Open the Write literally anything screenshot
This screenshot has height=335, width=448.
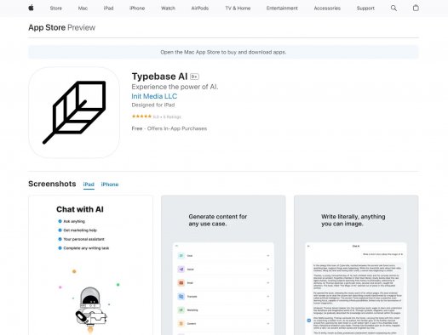(x=356, y=265)
